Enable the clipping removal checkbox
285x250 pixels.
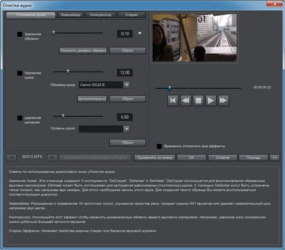pyautogui.click(x=20, y=34)
